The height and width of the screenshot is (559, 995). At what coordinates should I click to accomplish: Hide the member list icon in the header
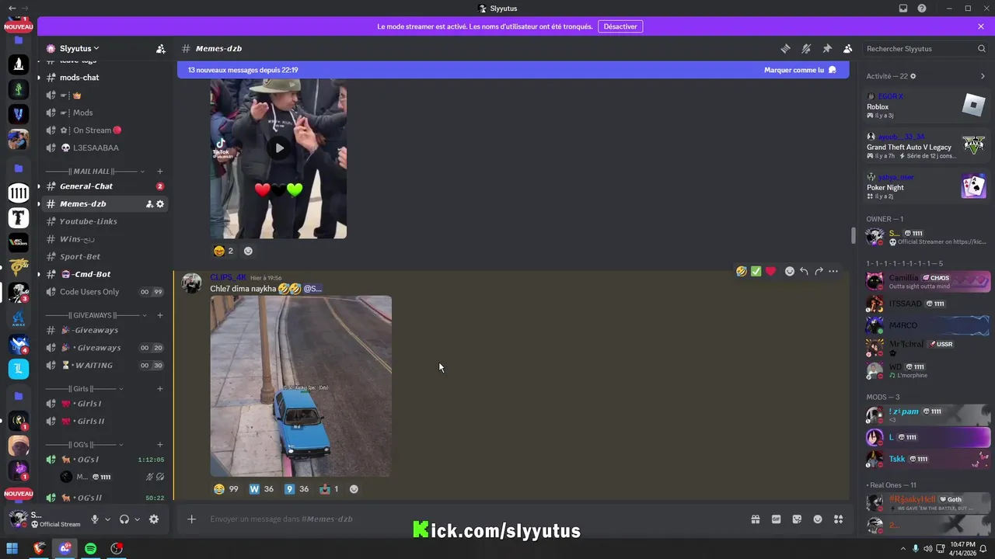(x=848, y=48)
